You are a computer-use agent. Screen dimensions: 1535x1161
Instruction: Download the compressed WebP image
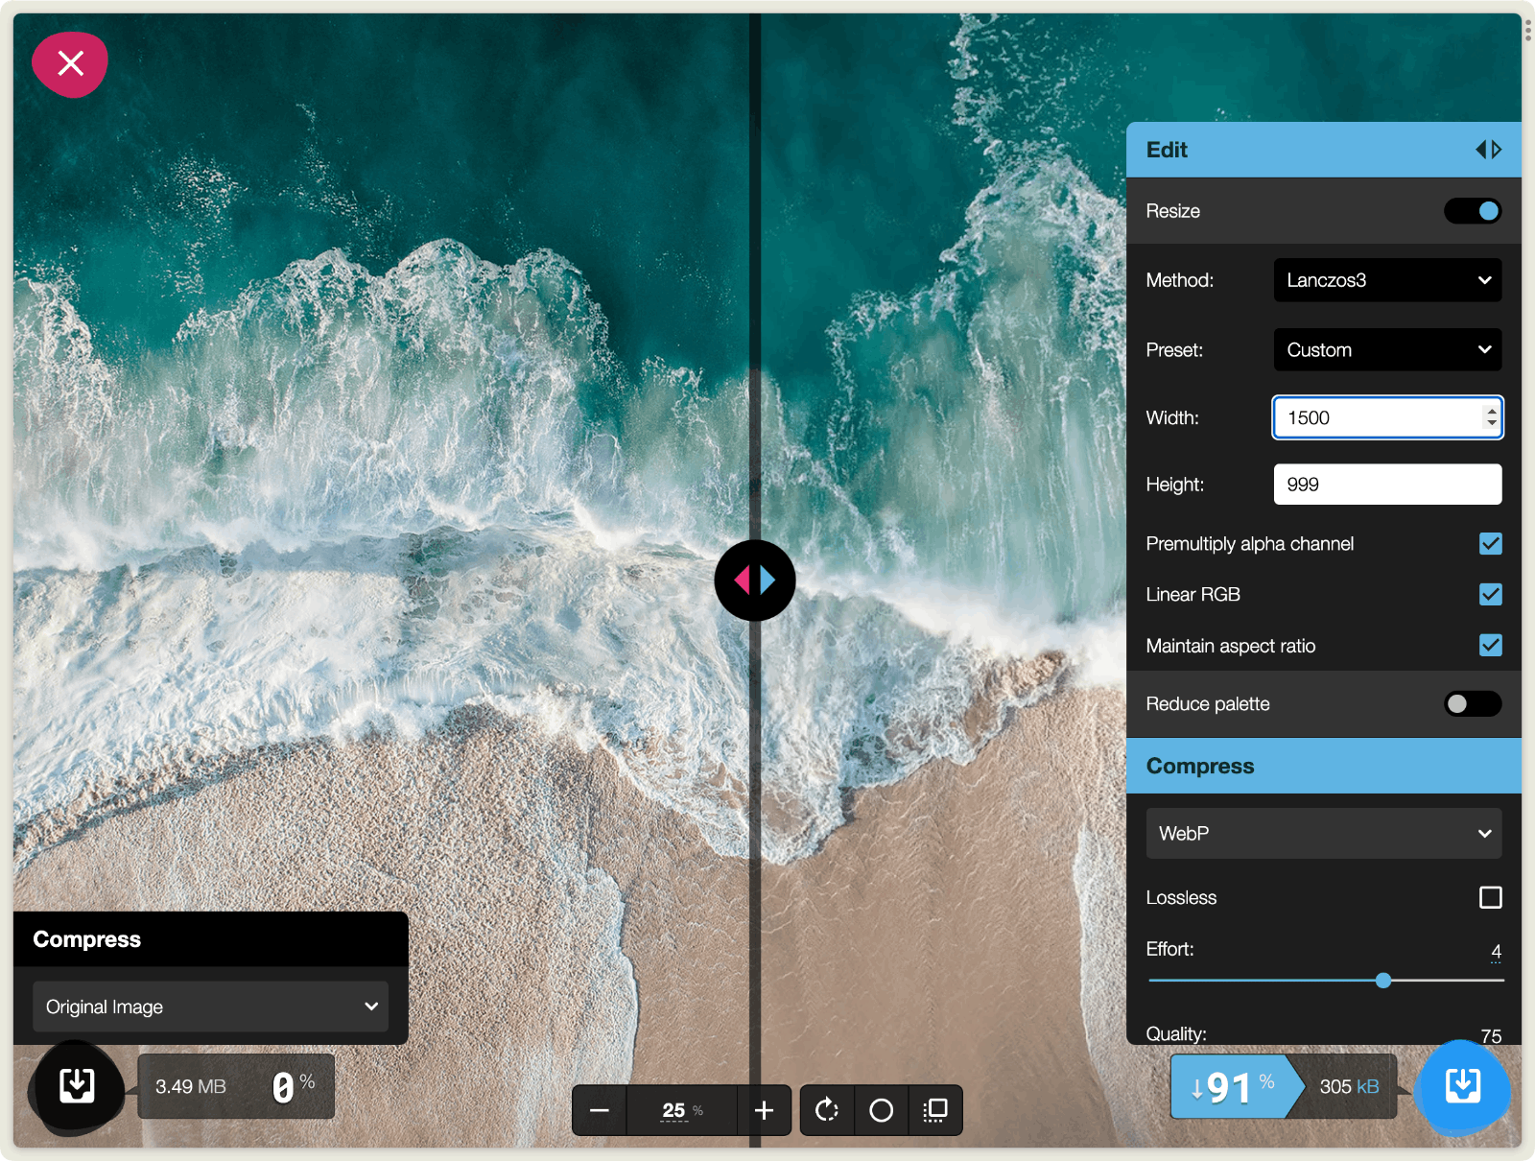(1462, 1086)
